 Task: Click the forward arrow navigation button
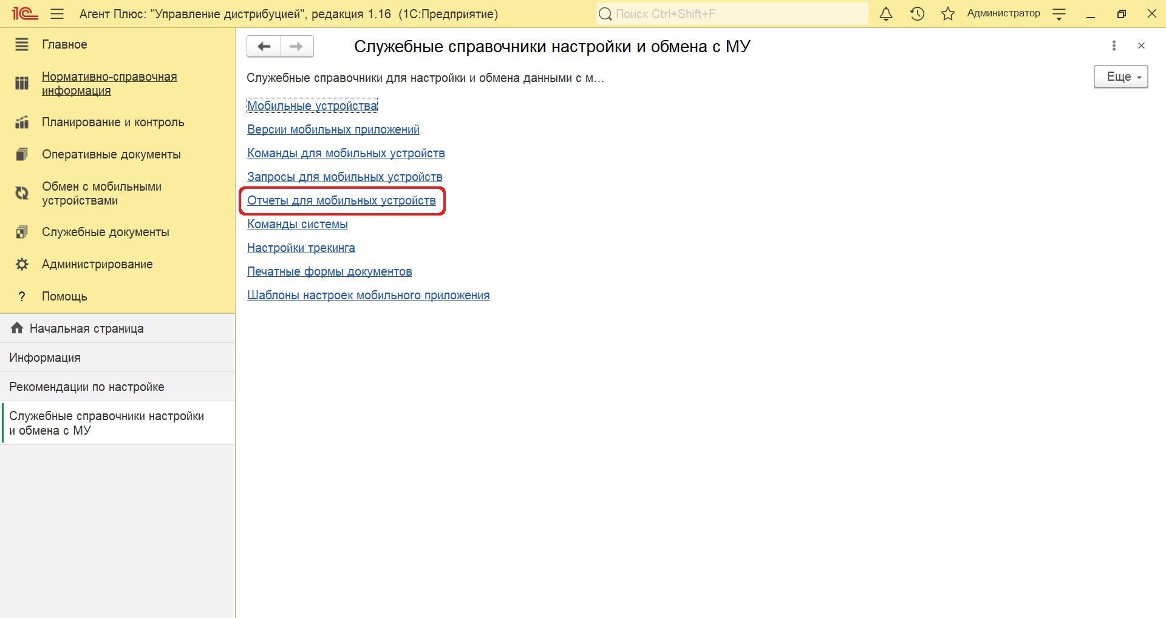(296, 47)
